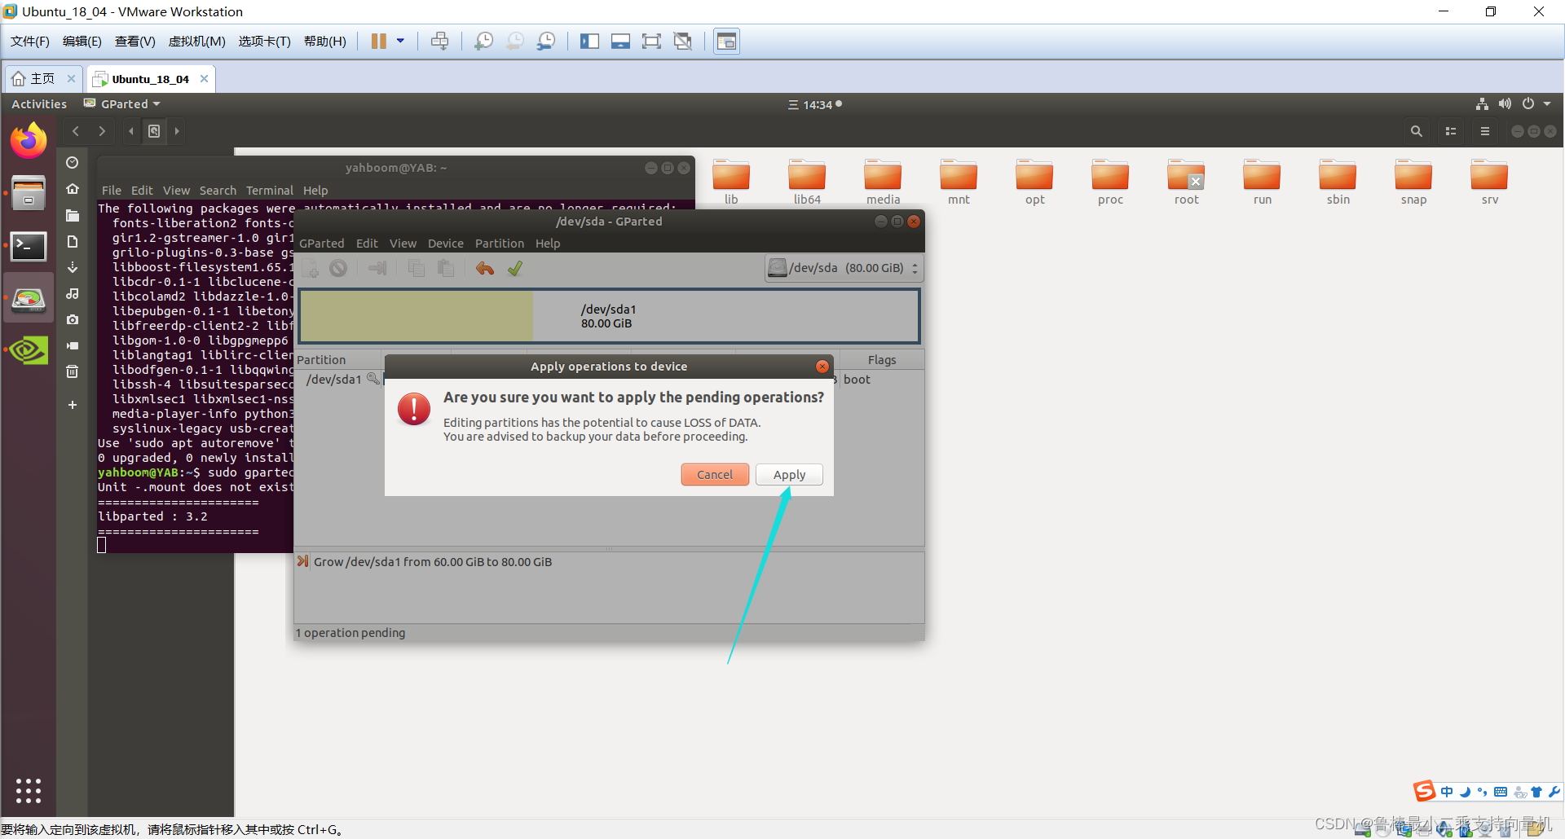This screenshot has height=839, width=1565.
Task: Show applications grid in Ubuntu dock
Action: click(x=29, y=790)
